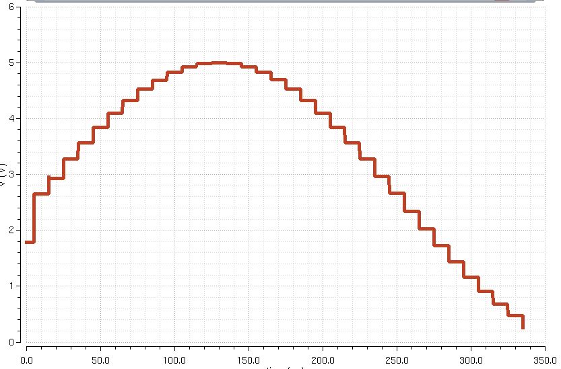Click the y-axis label 2
This screenshot has width=561, height=369.
[12, 230]
